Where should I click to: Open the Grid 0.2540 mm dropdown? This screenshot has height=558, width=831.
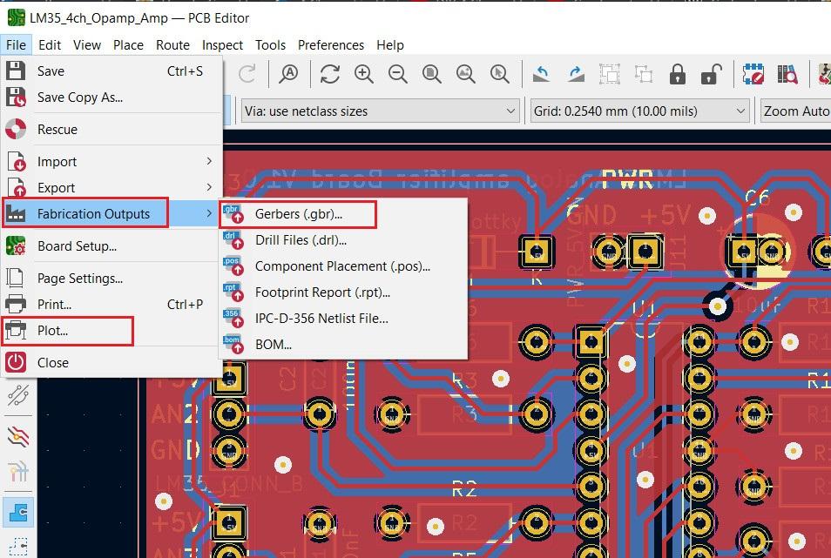pyautogui.click(x=640, y=111)
